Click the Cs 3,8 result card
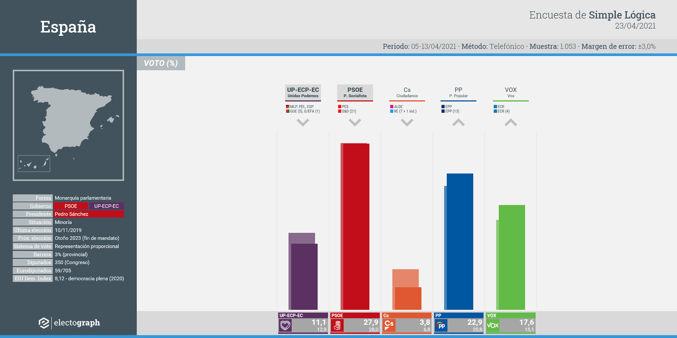The image size is (677, 338). [x=407, y=323]
